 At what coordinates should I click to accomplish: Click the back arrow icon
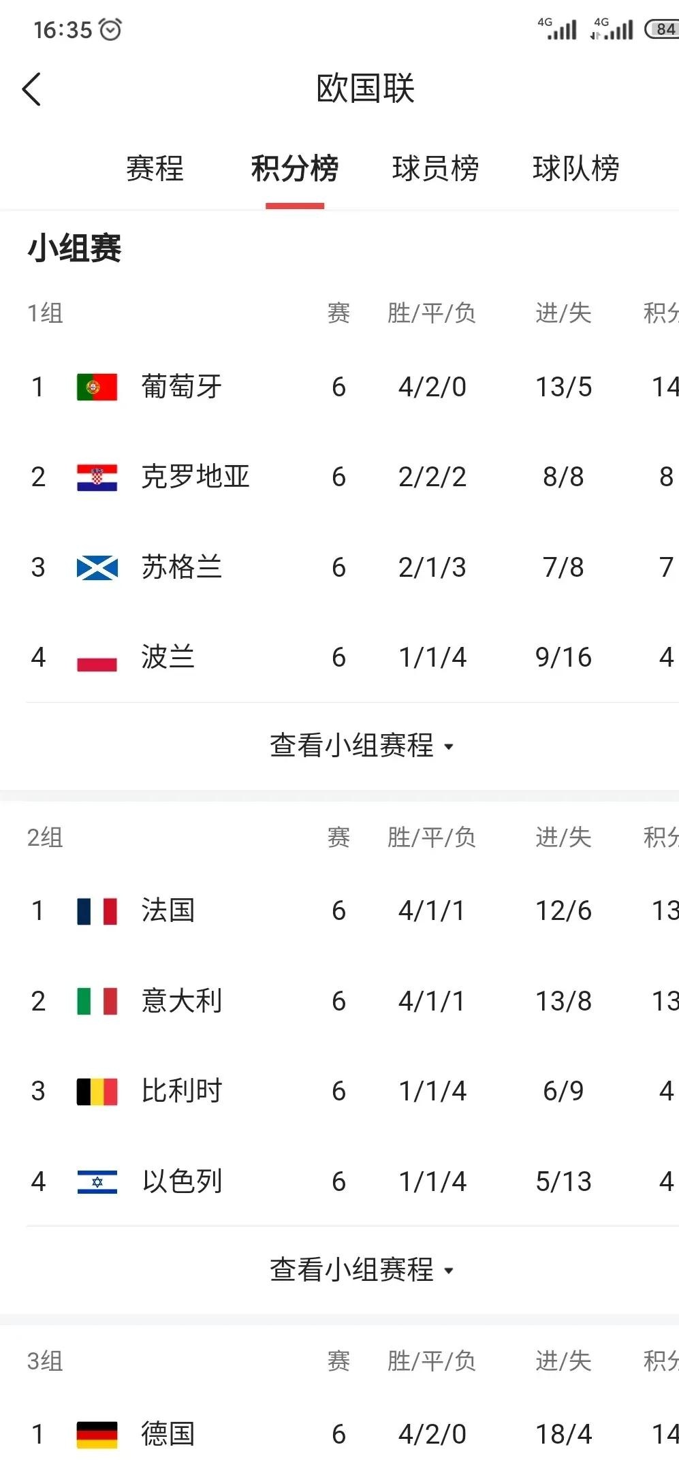point(31,89)
